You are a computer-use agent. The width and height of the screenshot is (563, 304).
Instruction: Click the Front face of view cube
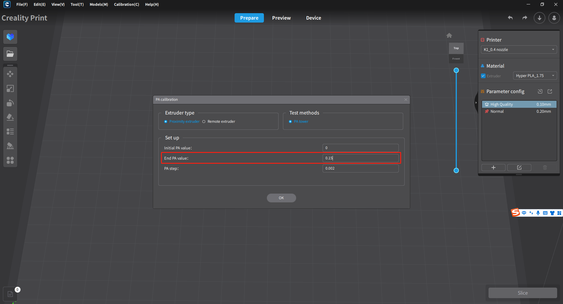tap(456, 59)
